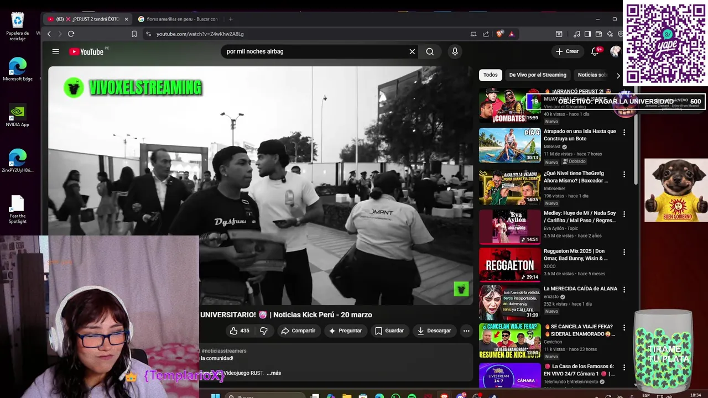Open options menu for Reggaeton Mix 2025
Screen dimensions: 708x398
pyautogui.click(x=624, y=252)
